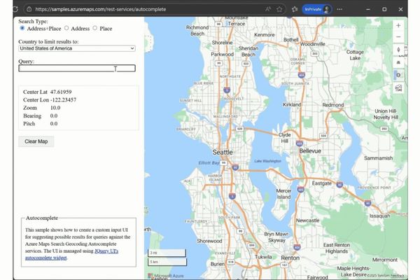
Task: Click the Renton label on the map
Action: click(x=290, y=258)
